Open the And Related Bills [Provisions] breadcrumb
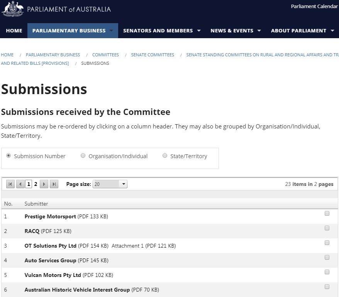 [35, 63]
